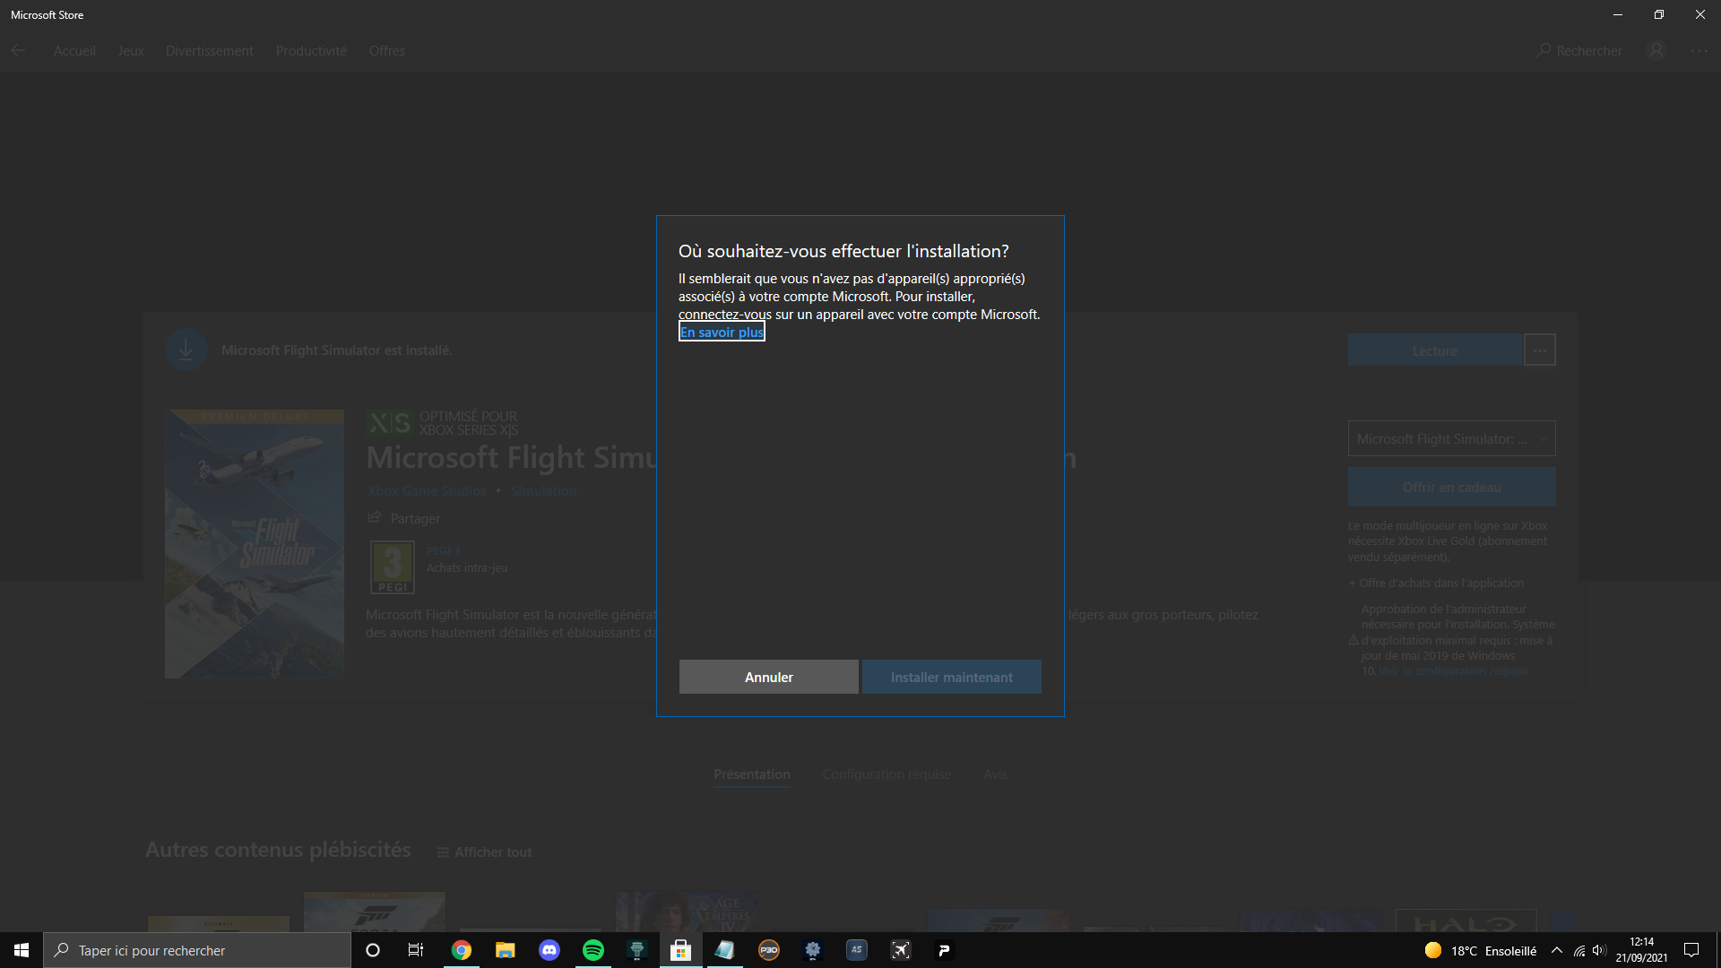Viewport: 1721px width, 968px height.
Task: Show hidden system tray icons
Action: coord(1557,950)
